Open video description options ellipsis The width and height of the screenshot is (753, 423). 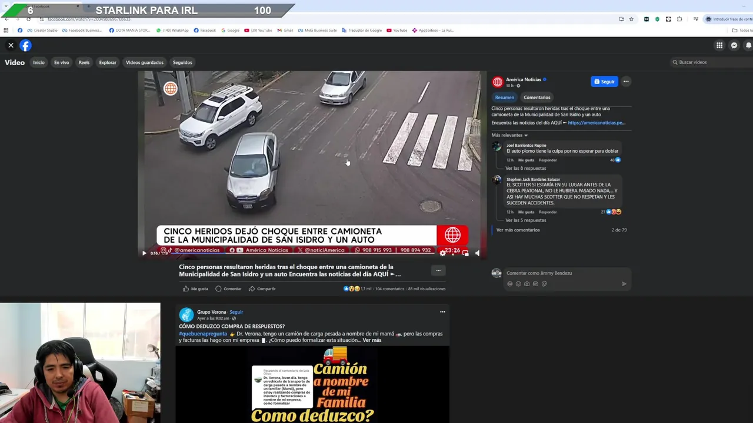[438, 270]
